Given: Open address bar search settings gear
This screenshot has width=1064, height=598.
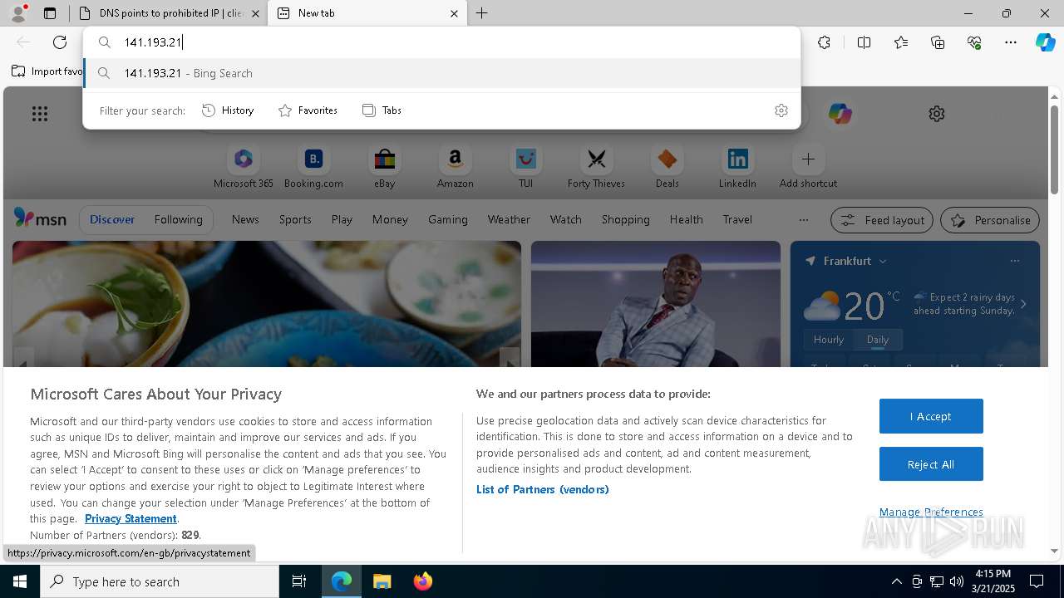Looking at the screenshot, I should click(781, 110).
